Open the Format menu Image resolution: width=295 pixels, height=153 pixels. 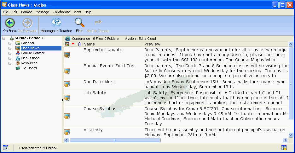pyautogui.click(x=26, y=12)
